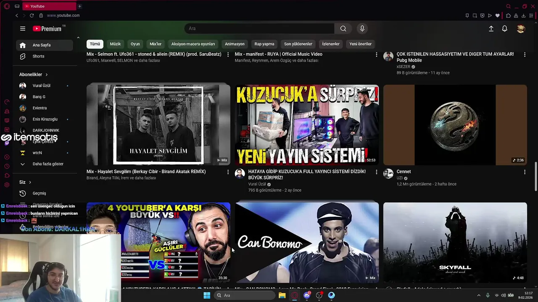Open options for manifest RUYA mix
This screenshot has height=302, width=538.
click(x=377, y=55)
